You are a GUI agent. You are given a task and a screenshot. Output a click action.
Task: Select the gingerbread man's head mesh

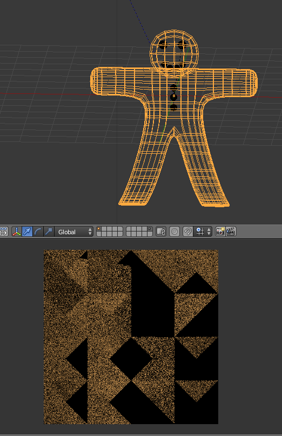click(x=174, y=51)
